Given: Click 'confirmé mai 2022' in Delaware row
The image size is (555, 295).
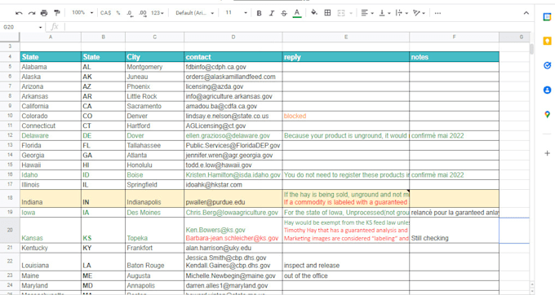Looking at the screenshot, I should tap(454, 135).
